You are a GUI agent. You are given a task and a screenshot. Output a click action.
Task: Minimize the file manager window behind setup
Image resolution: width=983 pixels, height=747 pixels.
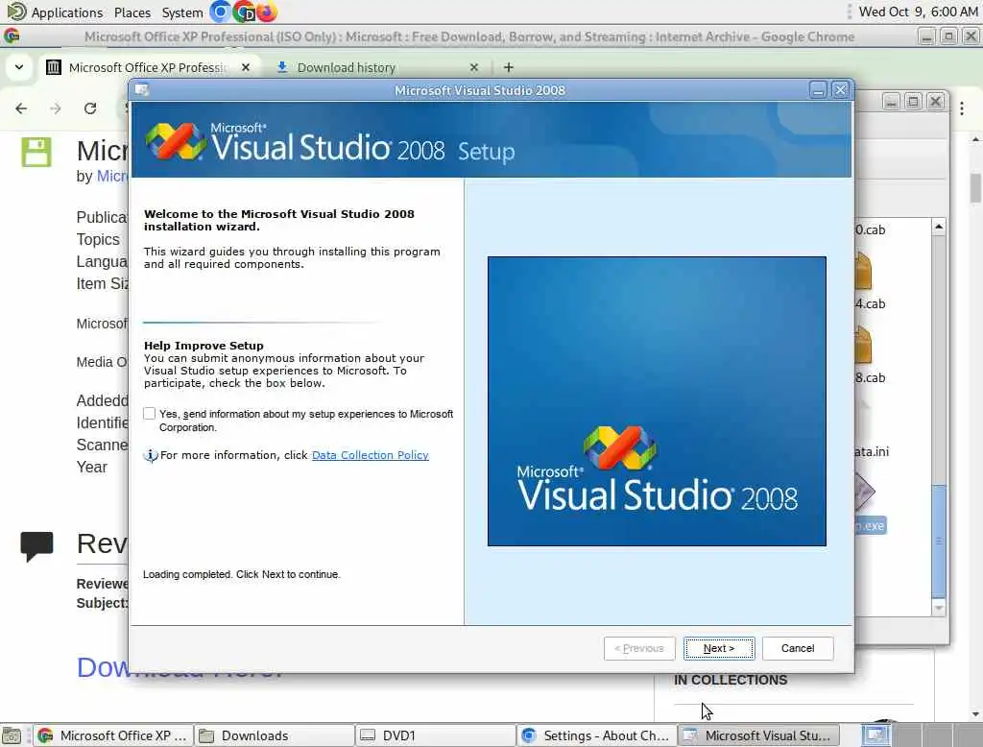click(891, 102)
